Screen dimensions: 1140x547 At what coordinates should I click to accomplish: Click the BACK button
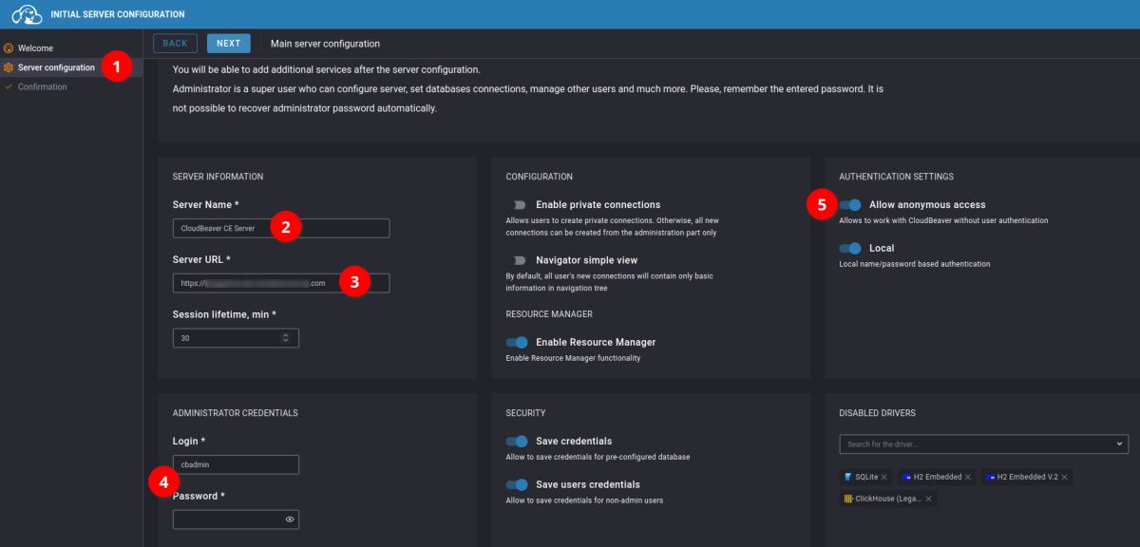pyautogui.click(x=175, y=43)
